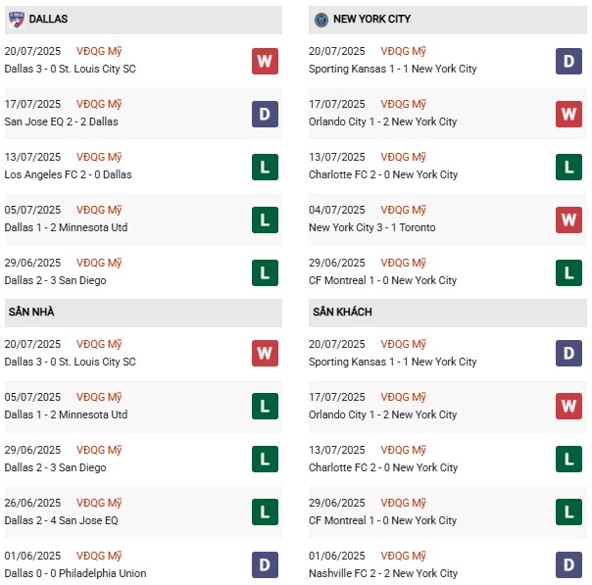The width and height of the screenshot is (592, 585).
Task: Click W badge for Orlando City 1-2 in the top New York City list
Action: pos(568,114)
